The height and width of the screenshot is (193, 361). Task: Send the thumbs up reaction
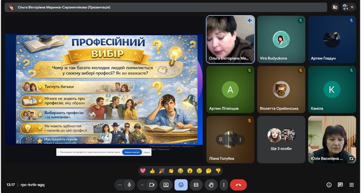(x=153, y=170)
